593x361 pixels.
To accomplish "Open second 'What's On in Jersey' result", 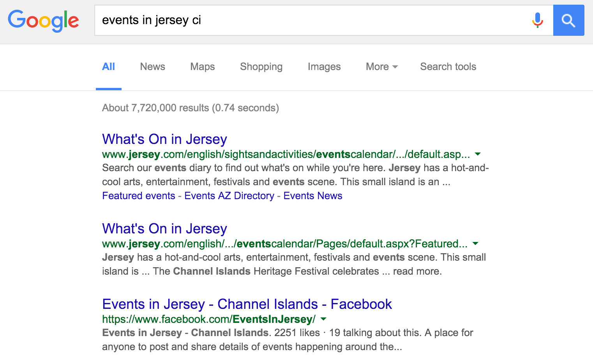I will tap(164, 229).
